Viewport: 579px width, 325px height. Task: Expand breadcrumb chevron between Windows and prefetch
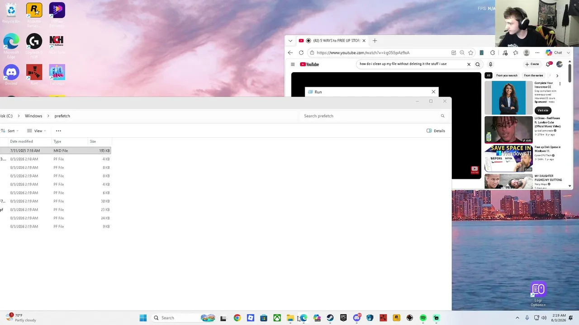point(48,116)
